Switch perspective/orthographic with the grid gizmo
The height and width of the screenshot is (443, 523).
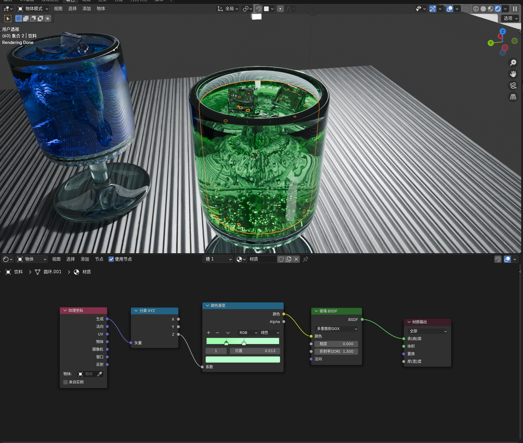pos(513,97)
